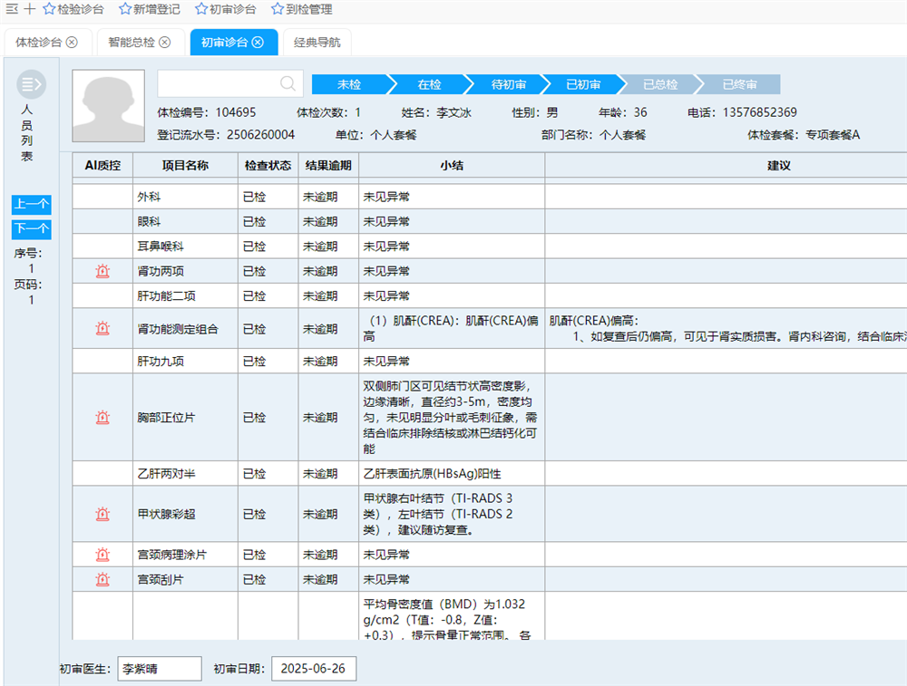
Task: Close the 体检诊台 tab
Action: click(72, 43)
